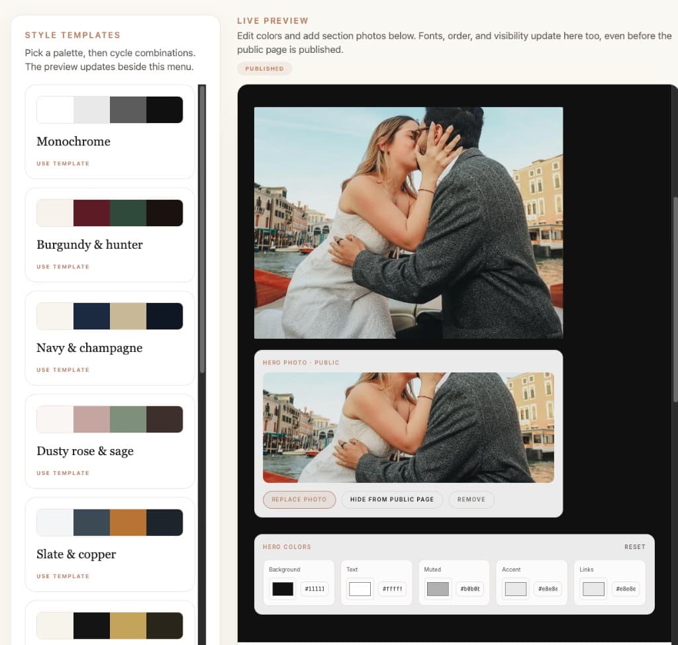This screenshot has width=678, height=645.
Task: Apply the Monochrome template via Use Template
Action: point(63,163)
